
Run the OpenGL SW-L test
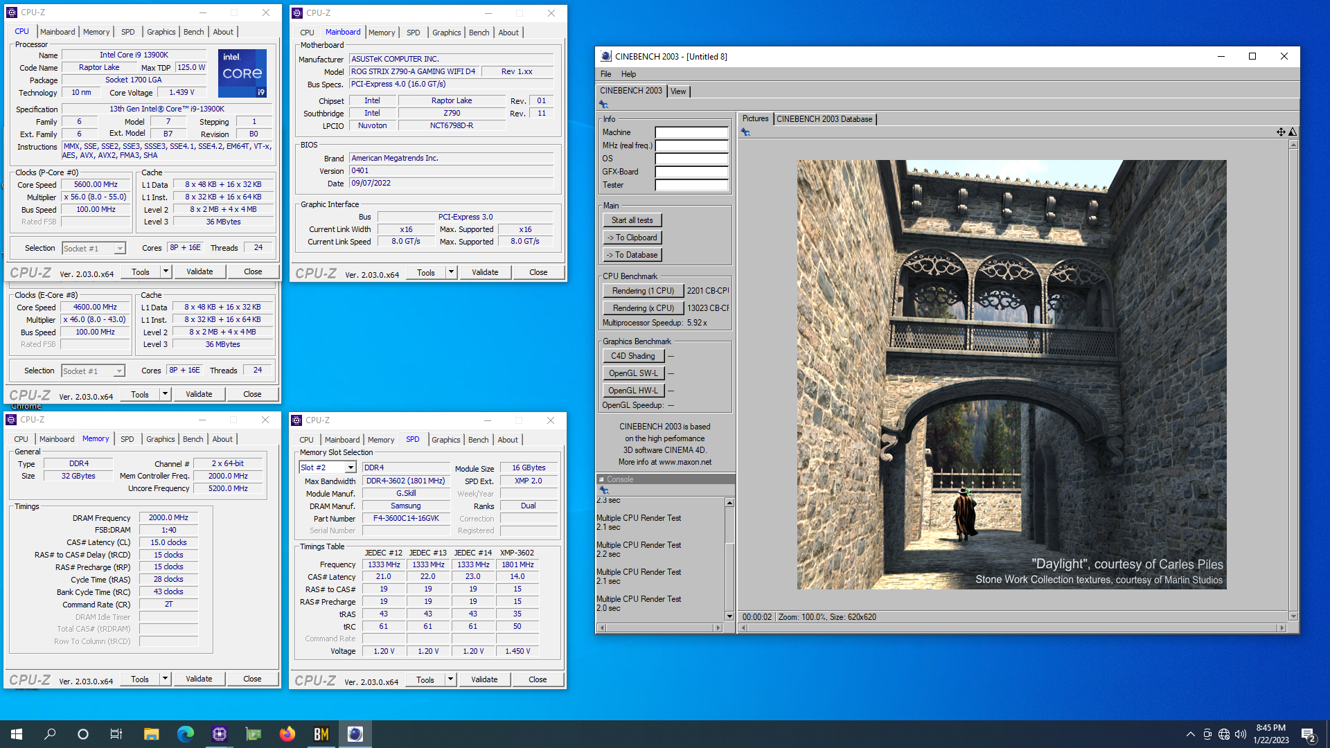pyautogui.click(x=633, y=373)
